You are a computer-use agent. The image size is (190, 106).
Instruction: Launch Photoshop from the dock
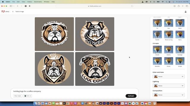pos(108,103)
